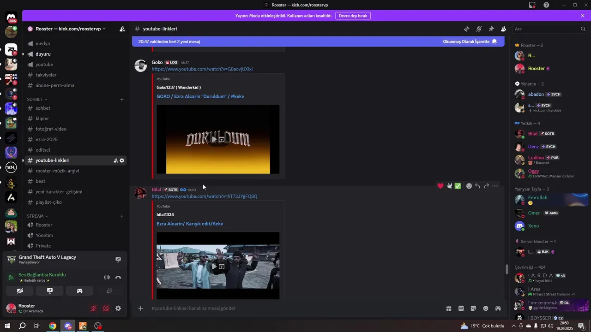Open GIF picker in message bar

tap(461, 308)
